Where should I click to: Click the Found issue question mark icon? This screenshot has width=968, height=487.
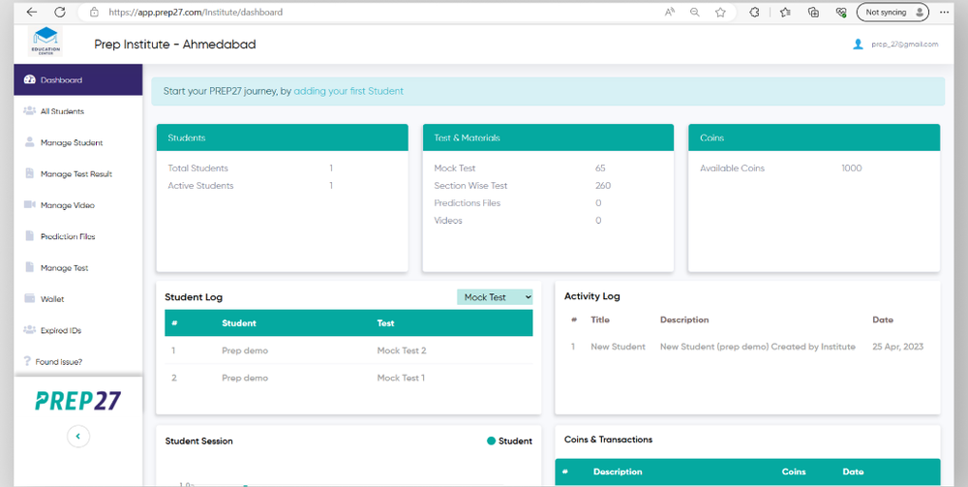coord(27,362)
